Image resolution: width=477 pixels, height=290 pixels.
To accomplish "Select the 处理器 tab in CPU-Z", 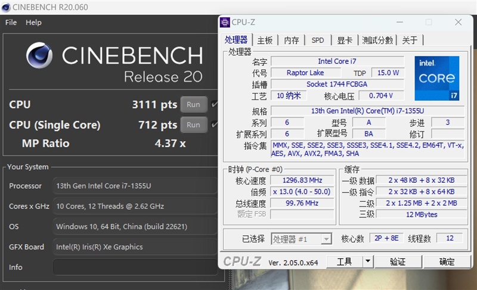I will point(236,40).
